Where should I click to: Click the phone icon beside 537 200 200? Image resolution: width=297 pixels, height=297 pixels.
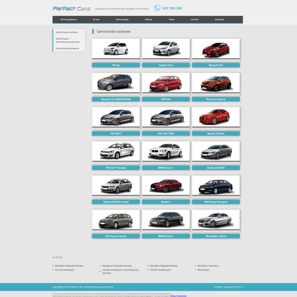pos(157,8)
